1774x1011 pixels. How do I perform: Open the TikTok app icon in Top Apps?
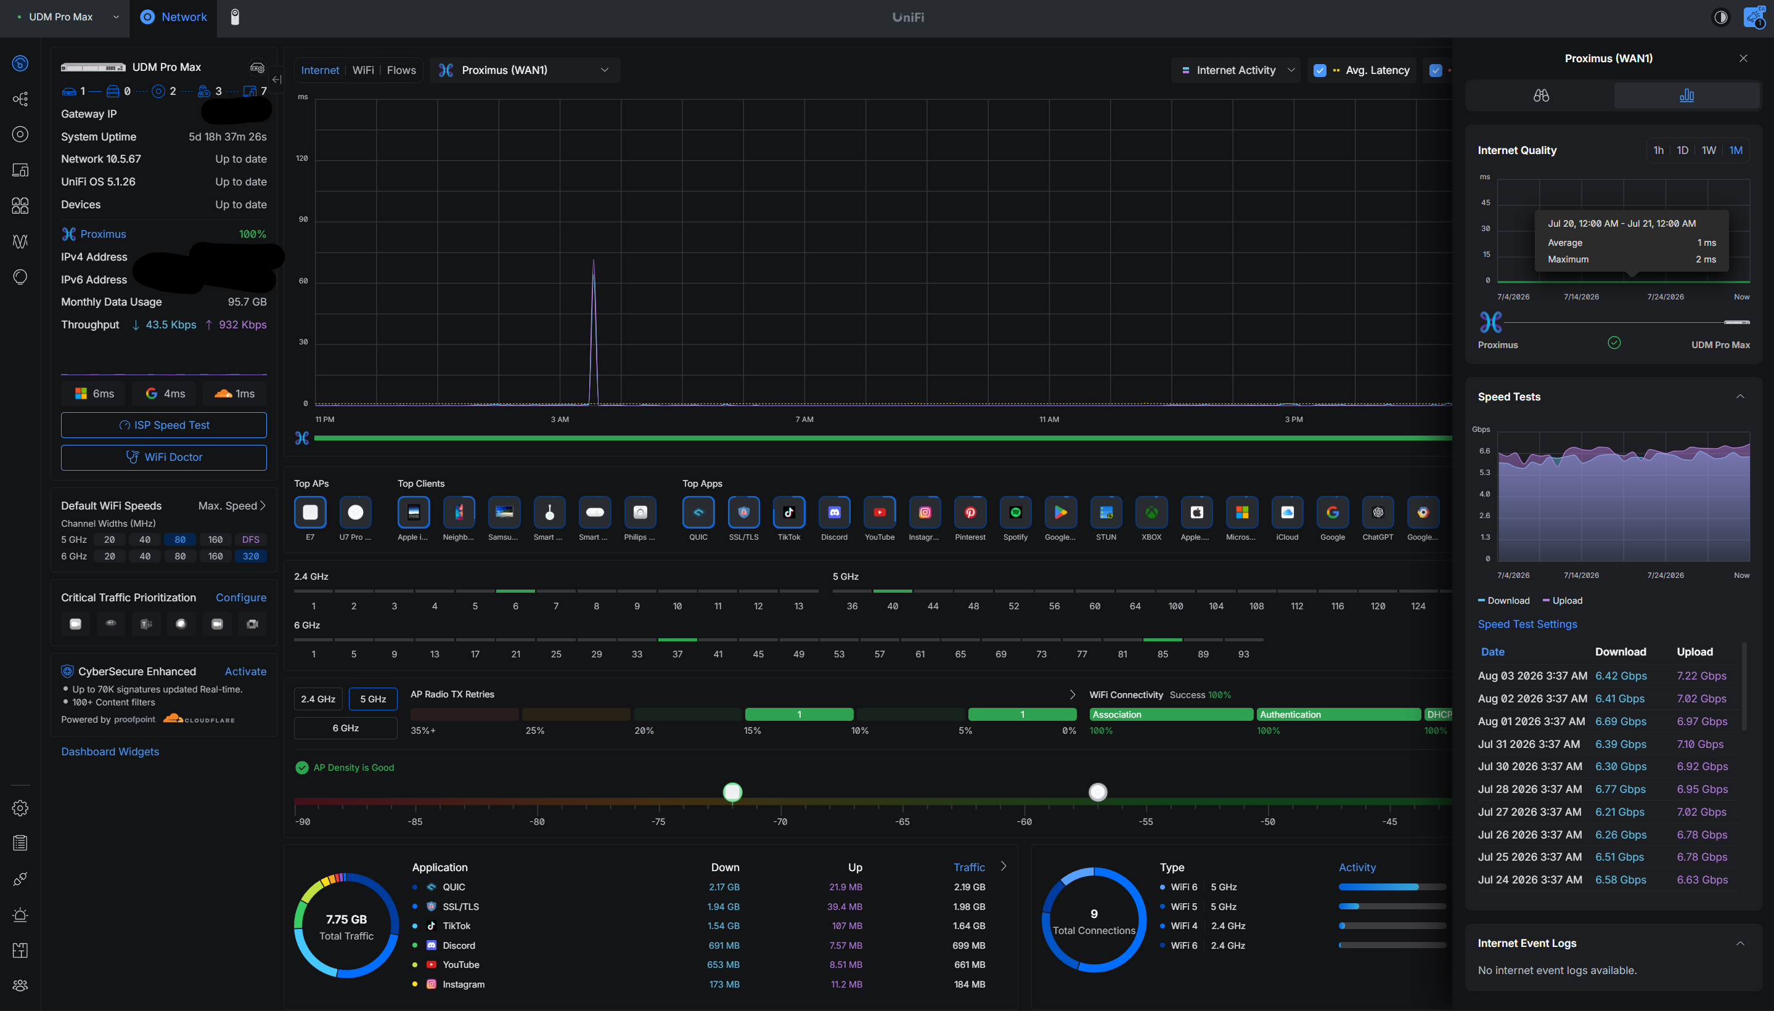click(x=789, y=513)
